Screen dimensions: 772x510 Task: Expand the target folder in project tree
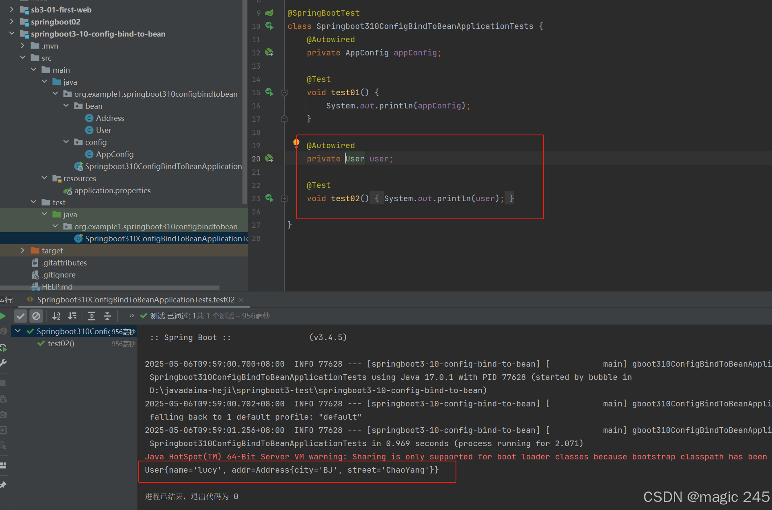coord(23,251)
